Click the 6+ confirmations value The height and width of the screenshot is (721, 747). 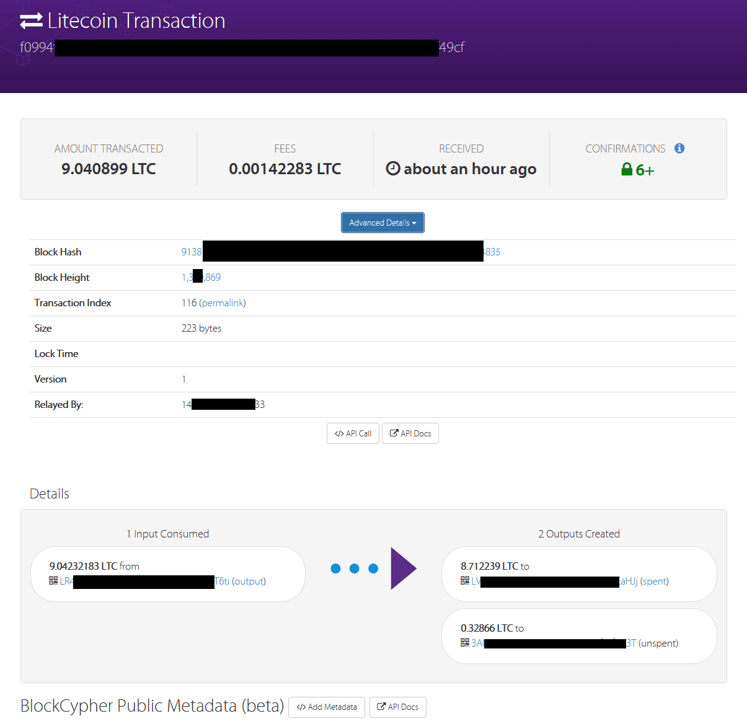645,170
